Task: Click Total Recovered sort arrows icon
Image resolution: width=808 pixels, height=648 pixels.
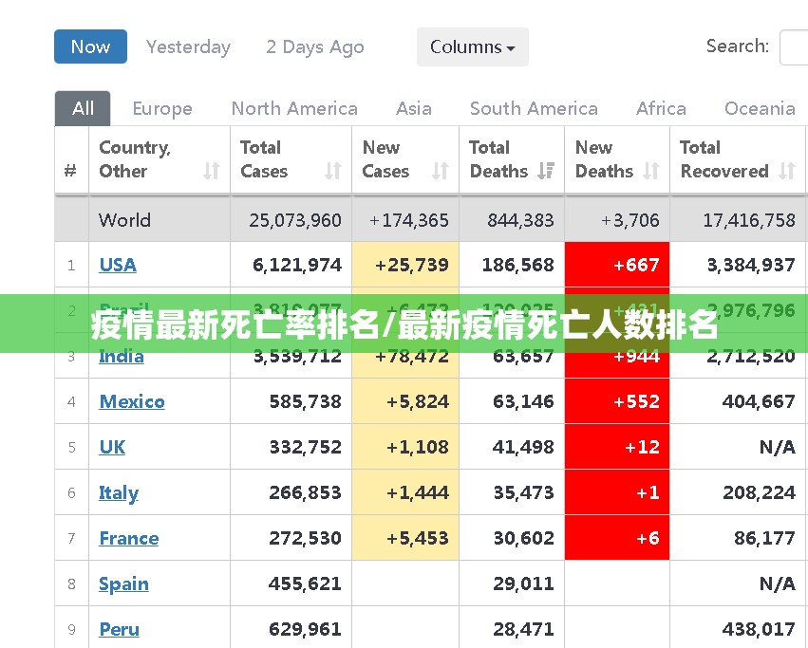Action: point(786,171)
